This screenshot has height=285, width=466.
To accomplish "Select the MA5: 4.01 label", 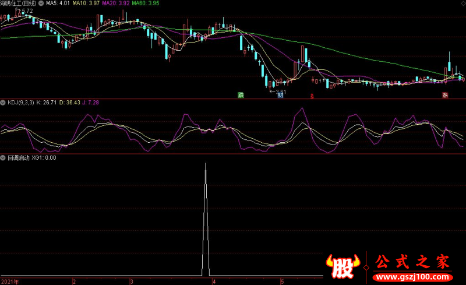I will click(58, 3).
